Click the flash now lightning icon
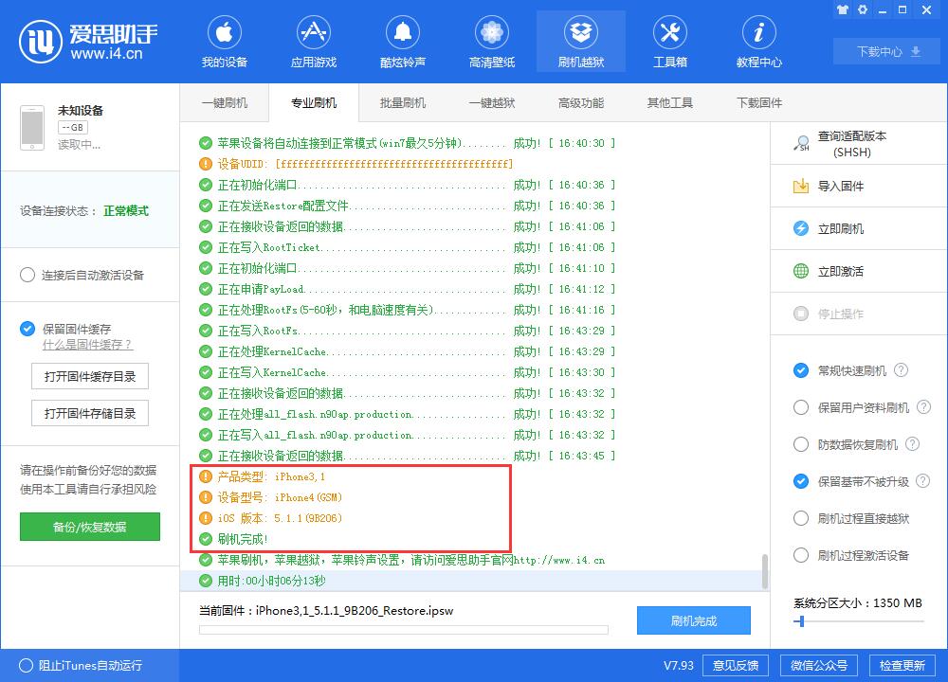The image size is (948, 682). (800, 228)
